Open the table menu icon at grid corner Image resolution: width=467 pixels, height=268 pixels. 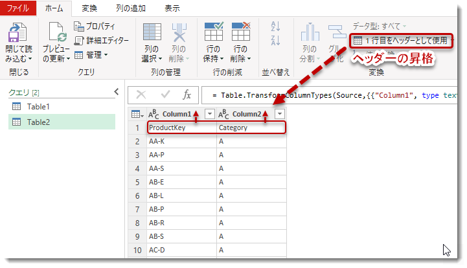tap(137, 114)
